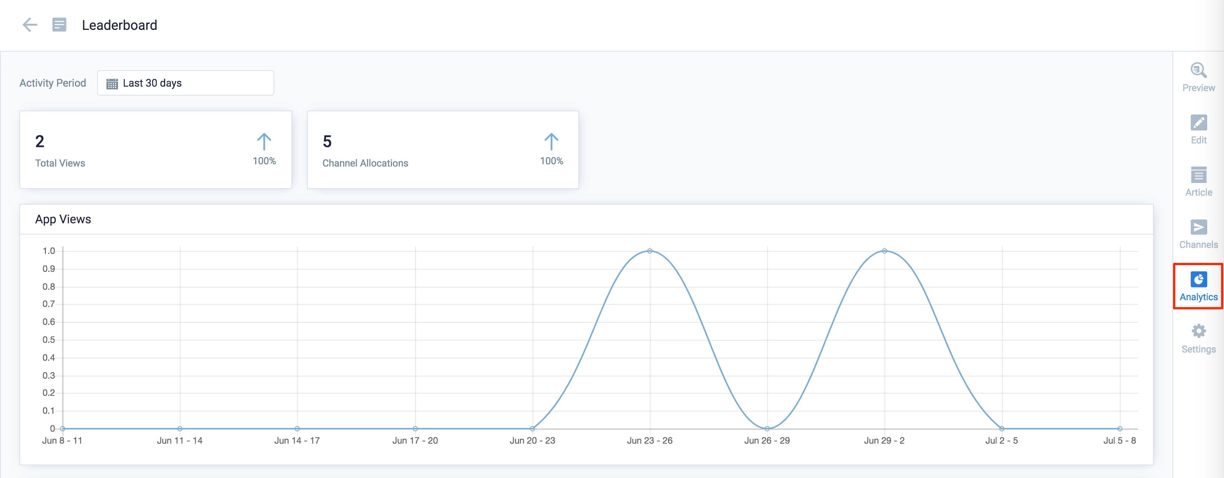Click the Total Views label
Screen dimensions: 1224x478
[60, 163]
